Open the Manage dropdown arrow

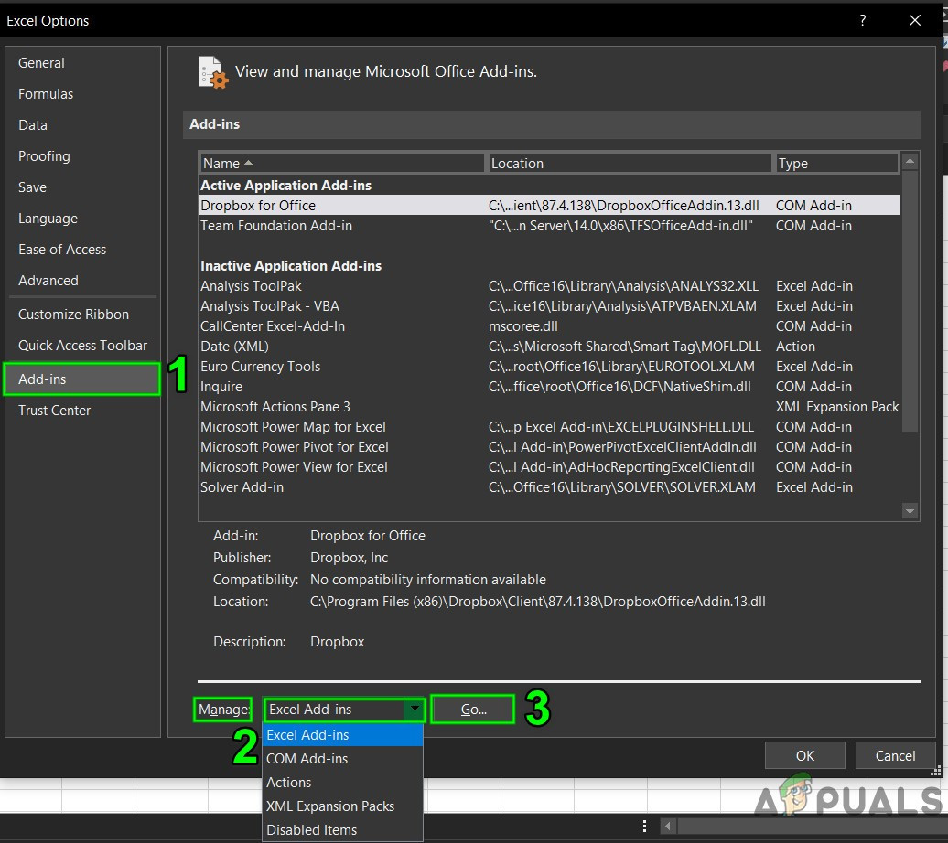[x=415, y=710]
